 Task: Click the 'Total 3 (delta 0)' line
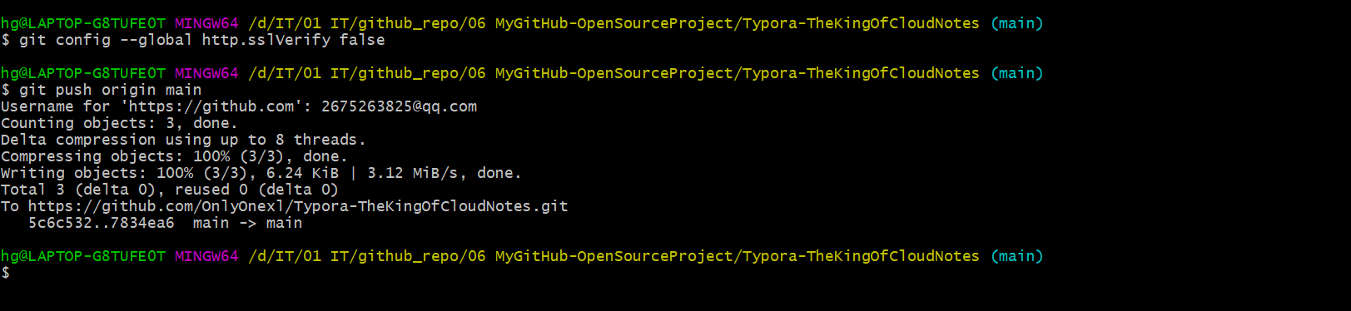pos(170,190)
